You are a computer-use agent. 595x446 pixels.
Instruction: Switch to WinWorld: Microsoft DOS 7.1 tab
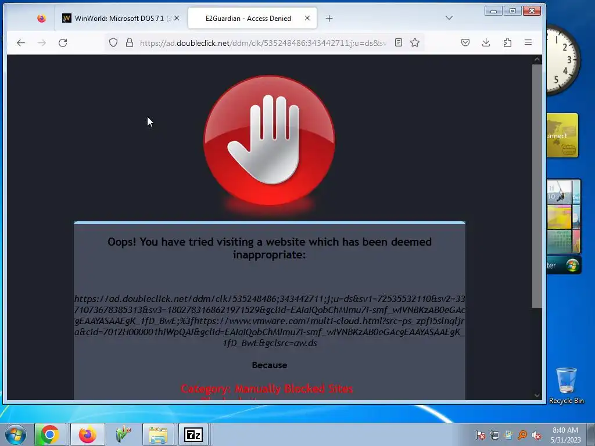click(121, 18)
